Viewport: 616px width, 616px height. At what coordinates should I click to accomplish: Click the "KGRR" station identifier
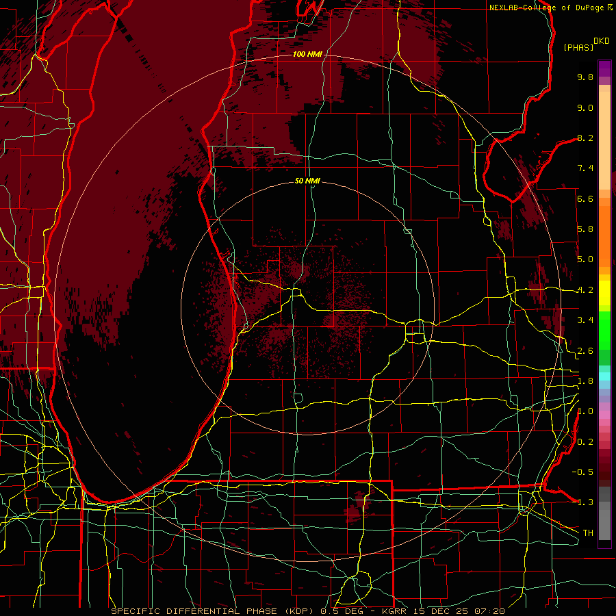pos(394,611)
